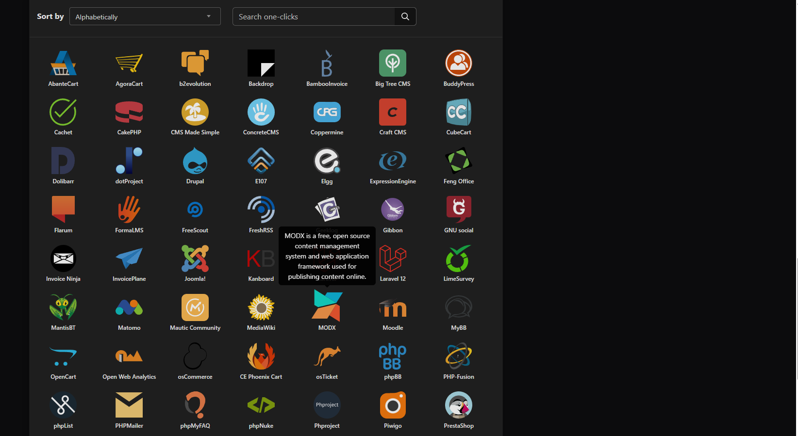The image size is (798, 436).
Task: Open the LimeSurvey icon
Action: coord(459,258)
